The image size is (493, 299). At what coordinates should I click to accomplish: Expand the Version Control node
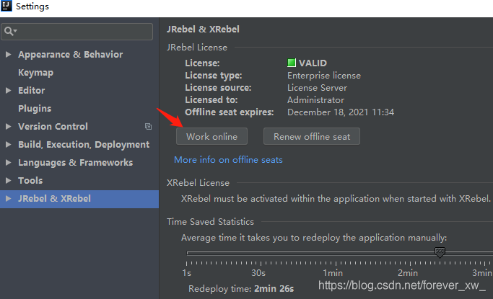click(x=9, y=126)
